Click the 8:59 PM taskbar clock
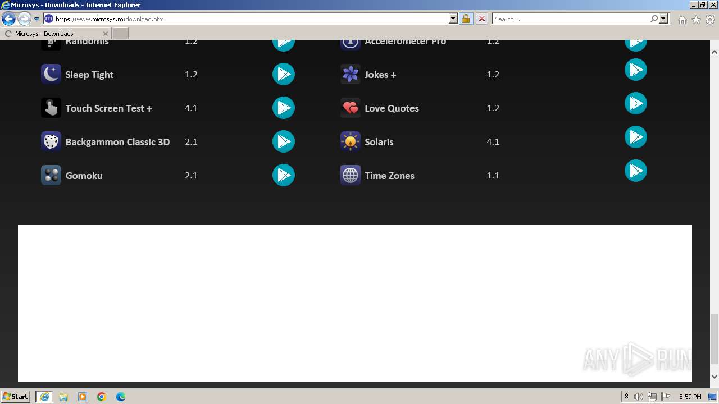This screenshot has height=404, width=719. click(x=690, y=397)
